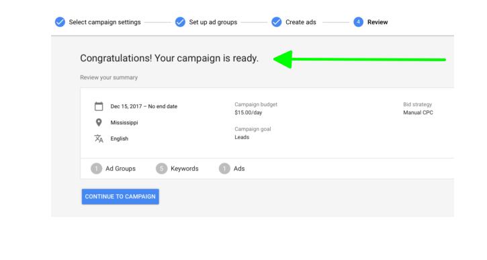Open the Create ads step

click(x=301, y=22)
